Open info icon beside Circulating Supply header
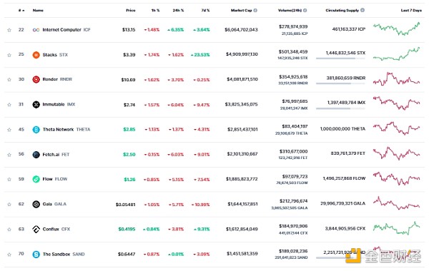Image resolution: width=429 pixels, height=271 pixels. (363, 10)
